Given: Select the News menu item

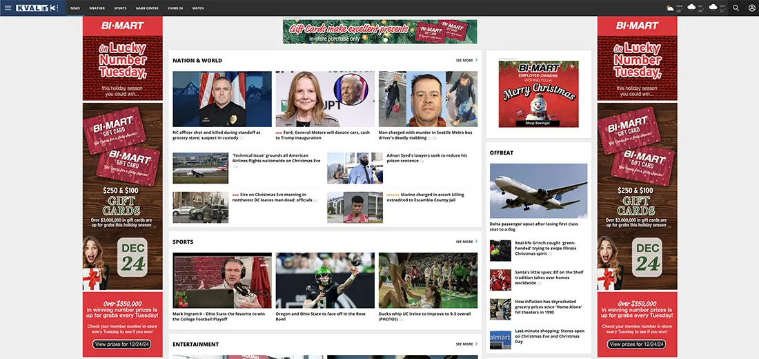Looking at the screenshot, I should [75, 8].
